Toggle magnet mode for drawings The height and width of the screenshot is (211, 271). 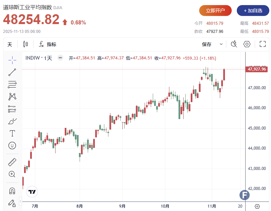click(12, 191)
